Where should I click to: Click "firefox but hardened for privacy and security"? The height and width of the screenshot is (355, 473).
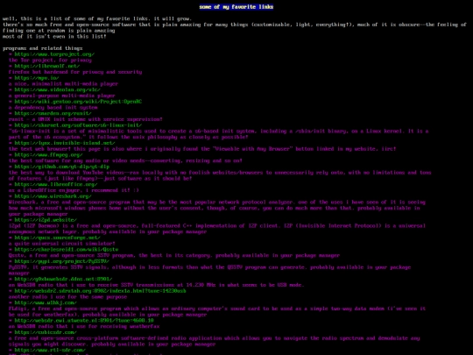tap(75, 72)
